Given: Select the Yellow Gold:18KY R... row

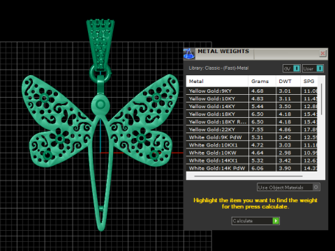Looking at the screenshot, I should point(252,122).
